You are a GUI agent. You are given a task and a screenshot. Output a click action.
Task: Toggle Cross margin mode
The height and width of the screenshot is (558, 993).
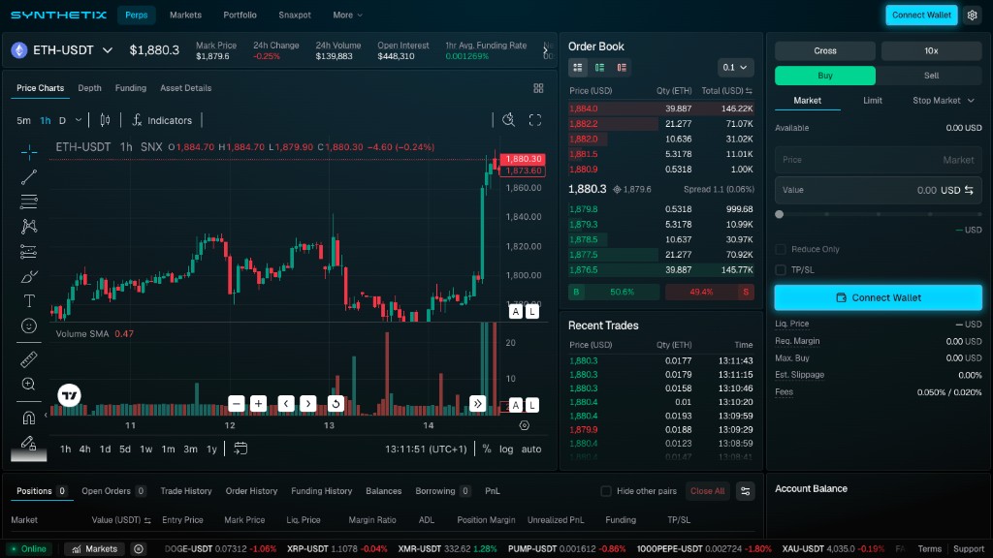825,50
